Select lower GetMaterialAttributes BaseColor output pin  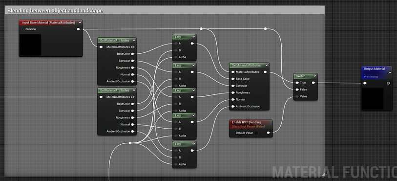pos(133,104)
